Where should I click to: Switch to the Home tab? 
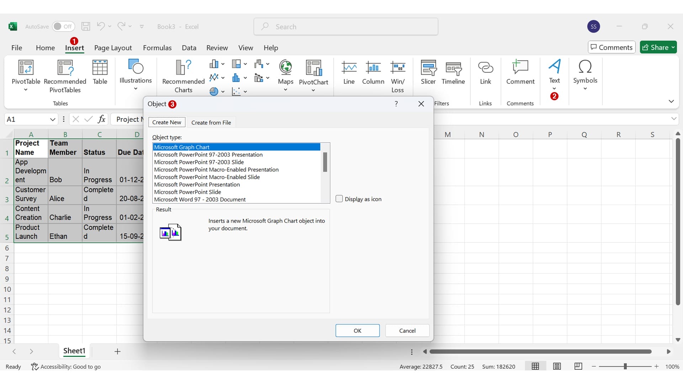(x=45, y=48)
